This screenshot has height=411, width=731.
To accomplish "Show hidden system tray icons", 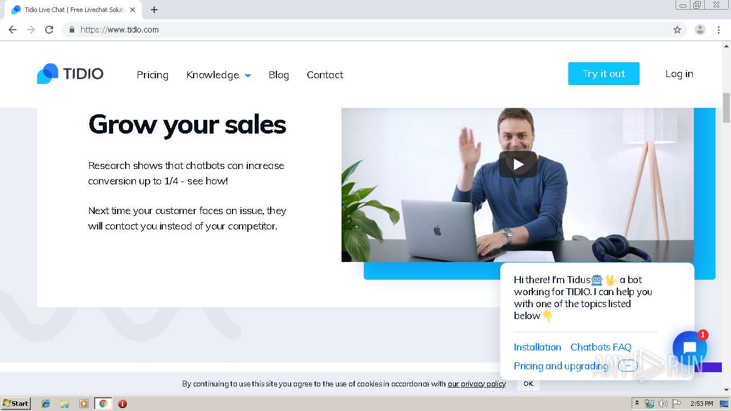I will [637, 404].
